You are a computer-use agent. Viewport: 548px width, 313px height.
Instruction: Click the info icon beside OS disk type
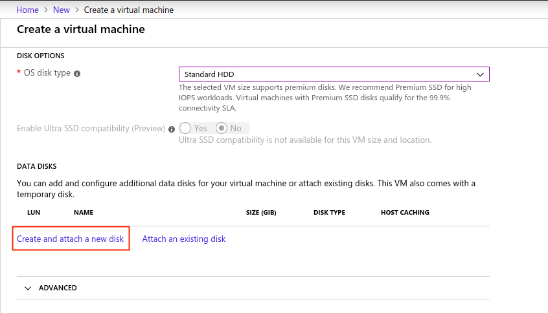77,74
